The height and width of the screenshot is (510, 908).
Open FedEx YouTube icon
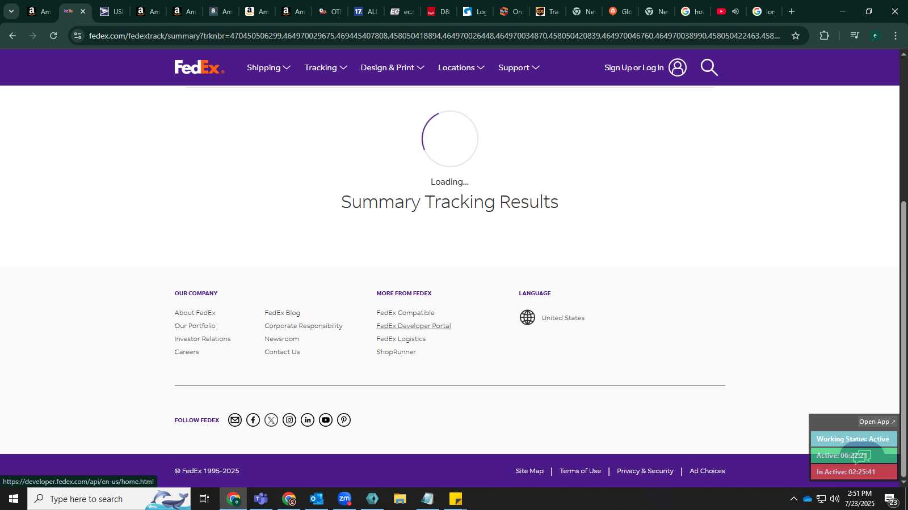[x=326, y=420]
